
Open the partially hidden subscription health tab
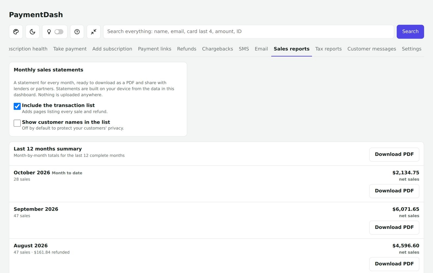tap(28, 49)
